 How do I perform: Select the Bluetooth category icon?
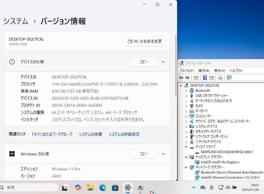[x=191, y=91]
